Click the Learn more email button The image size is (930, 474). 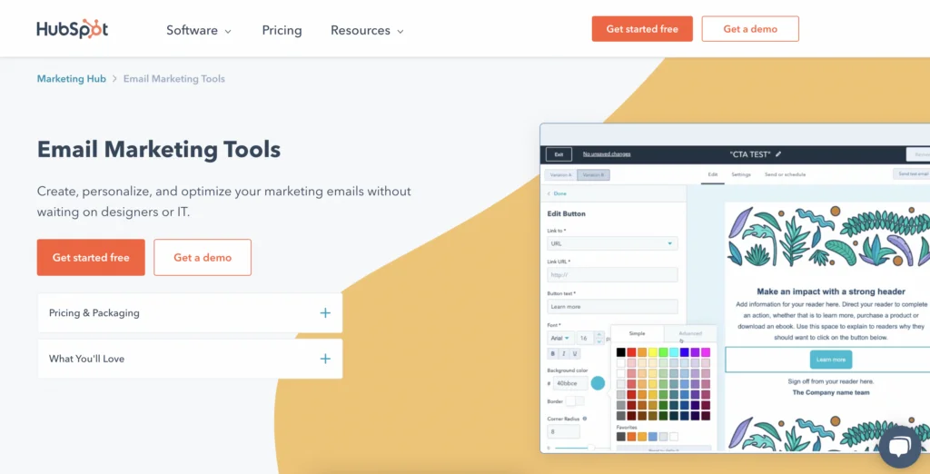(830, 360)
